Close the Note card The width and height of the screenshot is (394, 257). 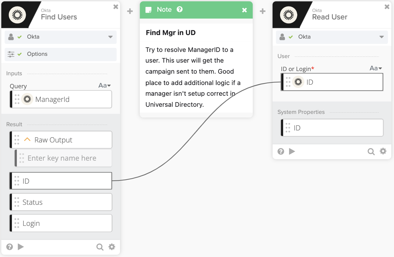pos(245,10)
